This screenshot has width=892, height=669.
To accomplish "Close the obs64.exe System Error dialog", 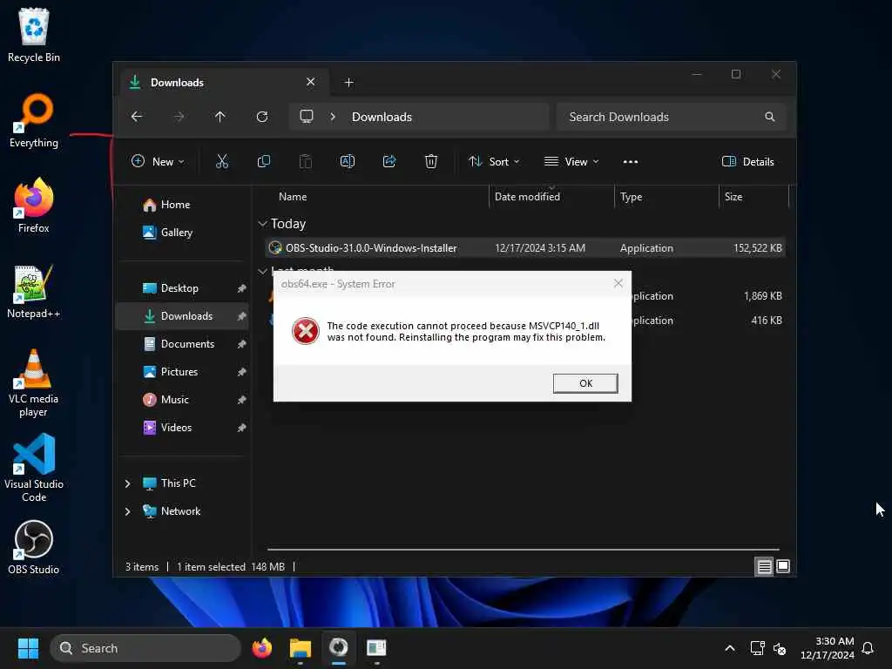I will coord(618,283).
